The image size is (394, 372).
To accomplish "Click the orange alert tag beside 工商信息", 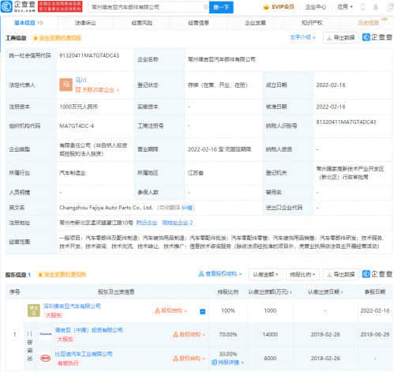I will pos(58,38).
